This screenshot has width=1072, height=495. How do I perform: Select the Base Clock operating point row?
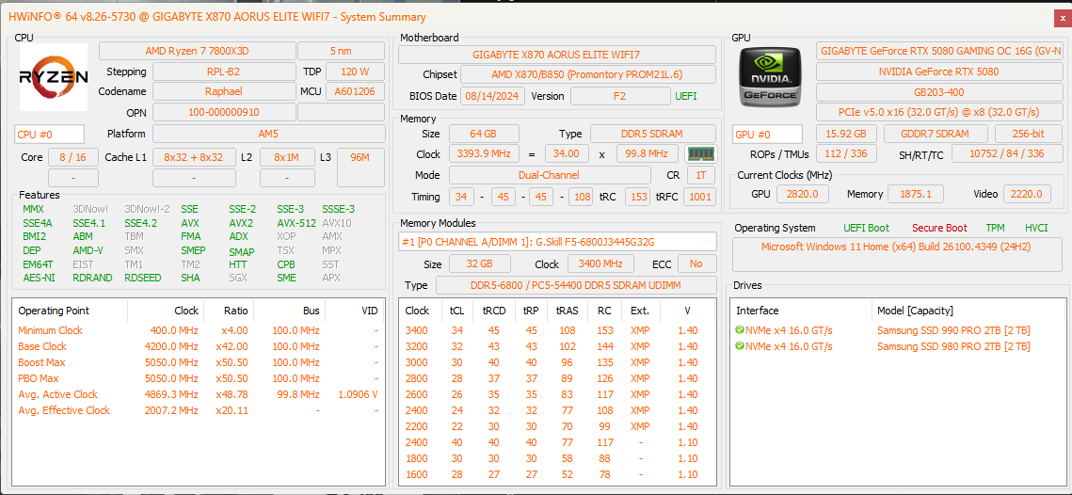point(199,346)
